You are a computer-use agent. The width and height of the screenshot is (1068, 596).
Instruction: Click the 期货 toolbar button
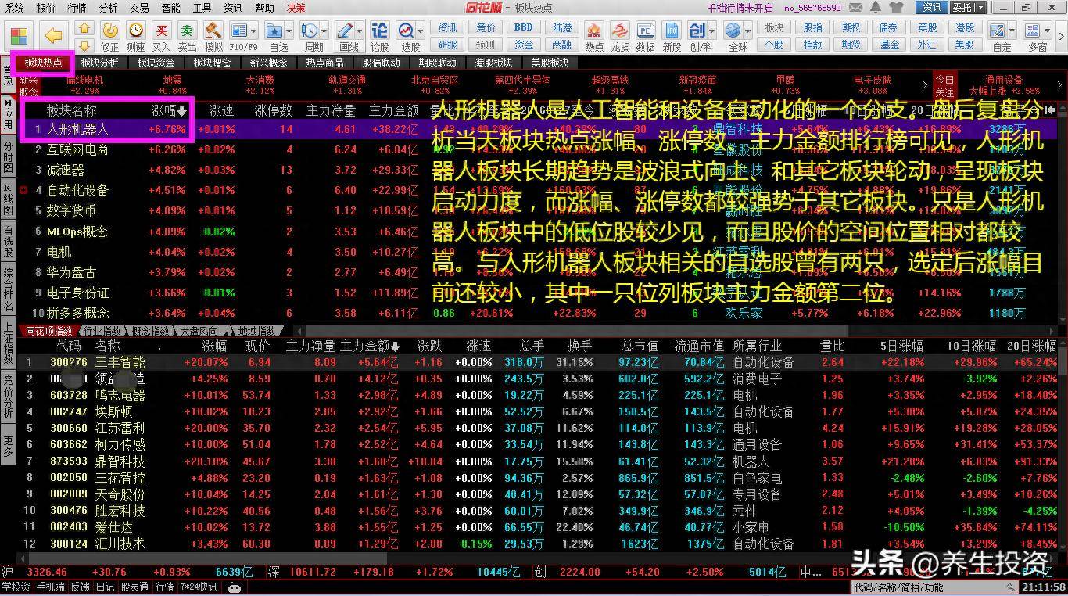coord(851,45)
